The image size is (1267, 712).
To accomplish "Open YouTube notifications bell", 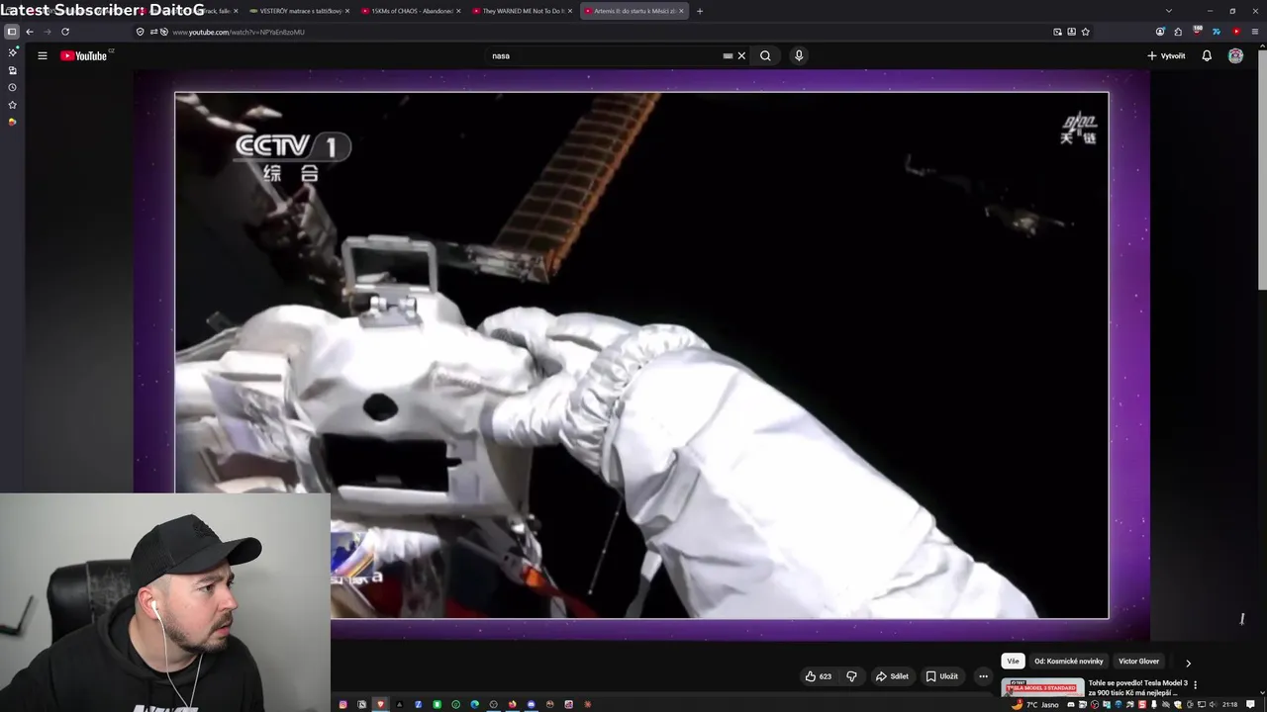I will [x=1207, y=55].
